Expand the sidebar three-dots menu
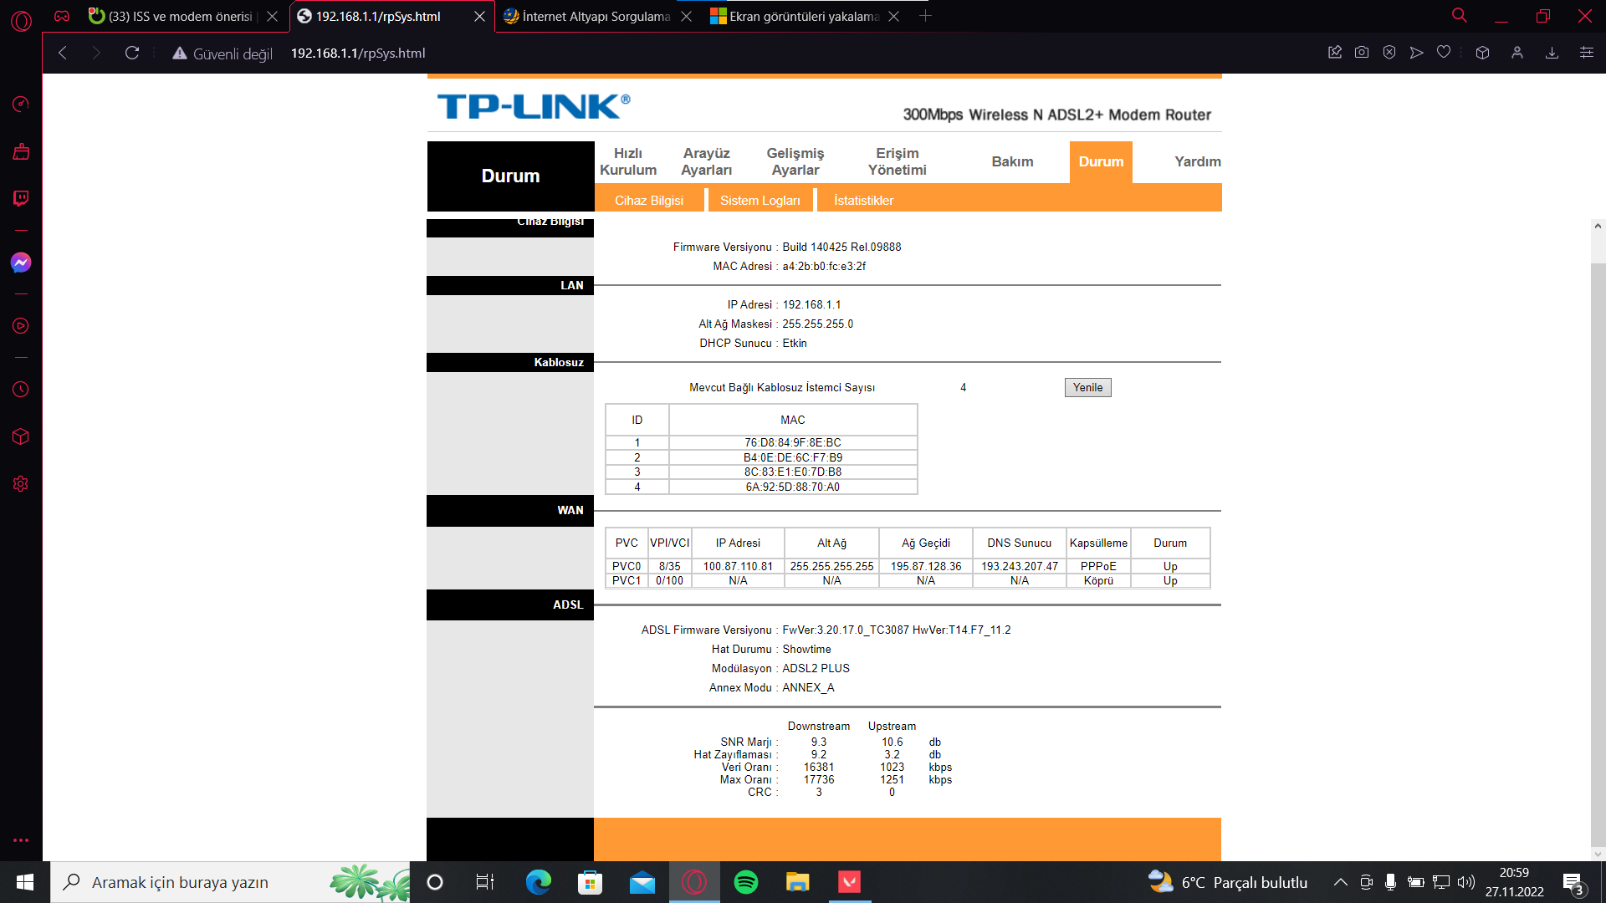The height and width of the screenshot is (903, 1606). tap(21, 840)
